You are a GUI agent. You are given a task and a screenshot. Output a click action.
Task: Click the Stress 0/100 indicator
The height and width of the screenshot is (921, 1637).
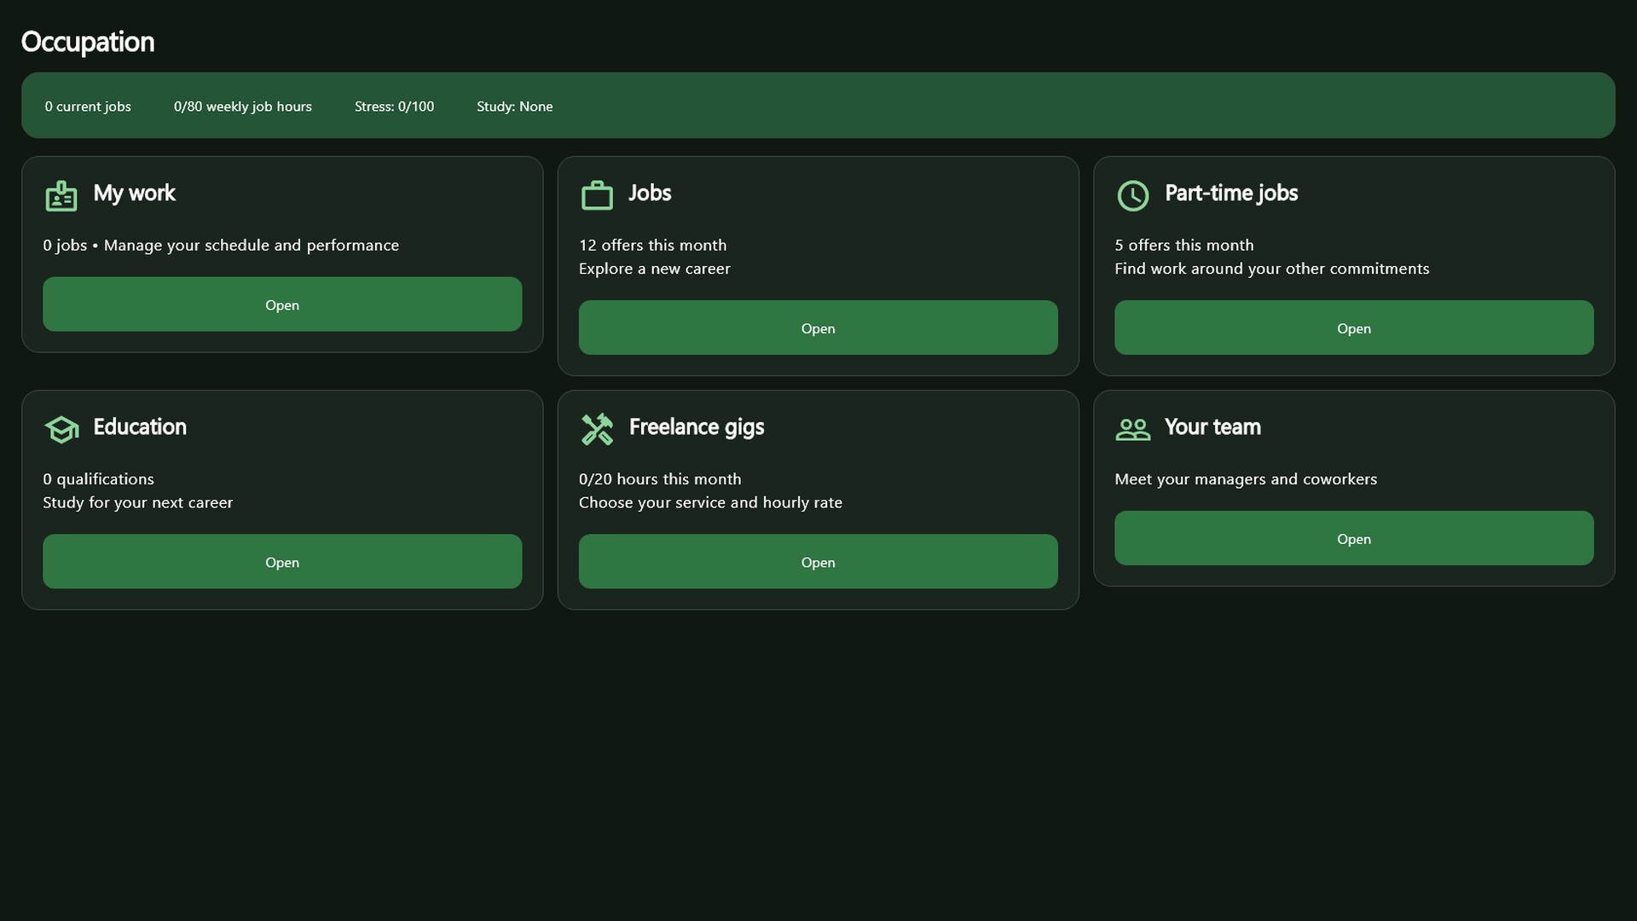pyautogui.click(x=394, y=107)
